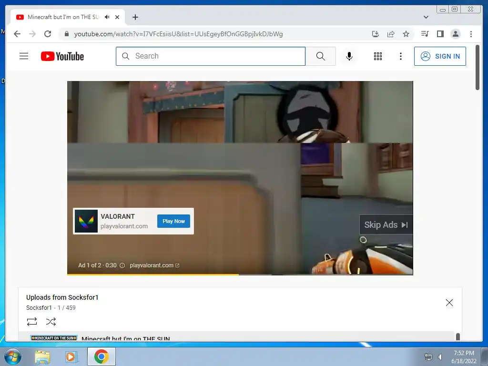This screenshot has height=366, width=488.
Task: Open a new tab
Action: (x=135, y=17)
